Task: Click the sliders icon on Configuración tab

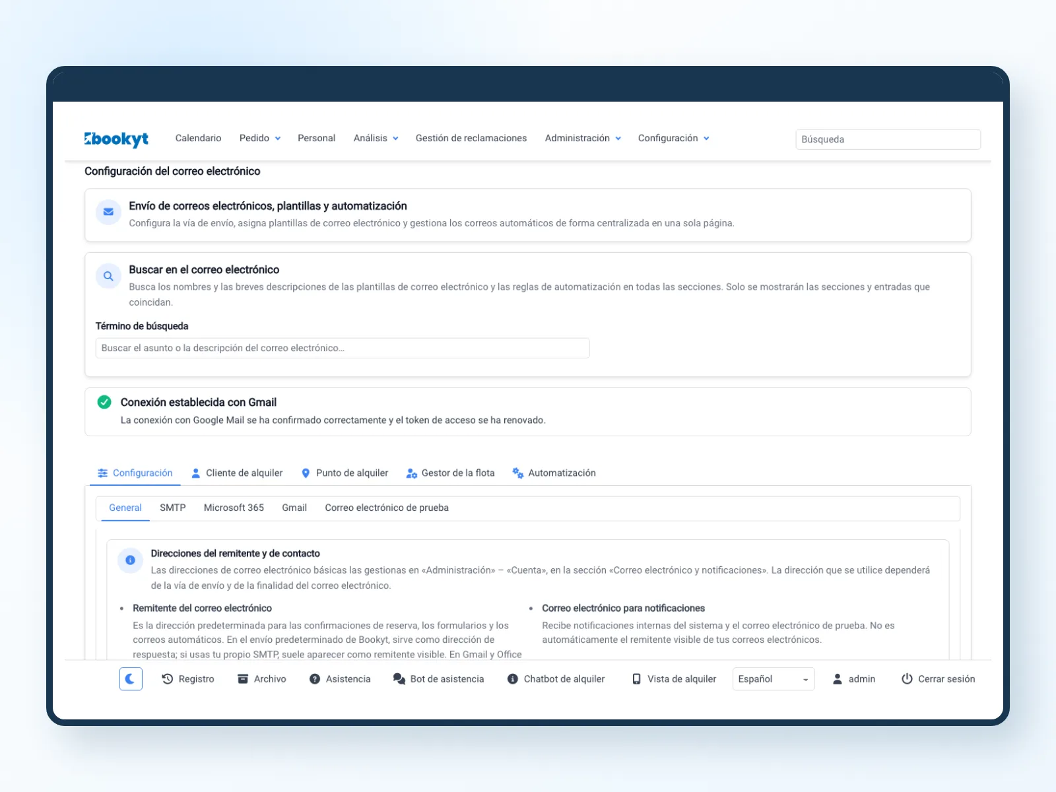Action: point(103,473)
